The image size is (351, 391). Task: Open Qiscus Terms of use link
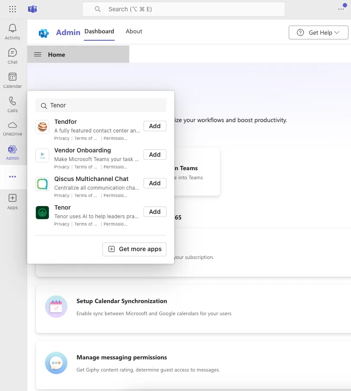click(x=86, y=196)
